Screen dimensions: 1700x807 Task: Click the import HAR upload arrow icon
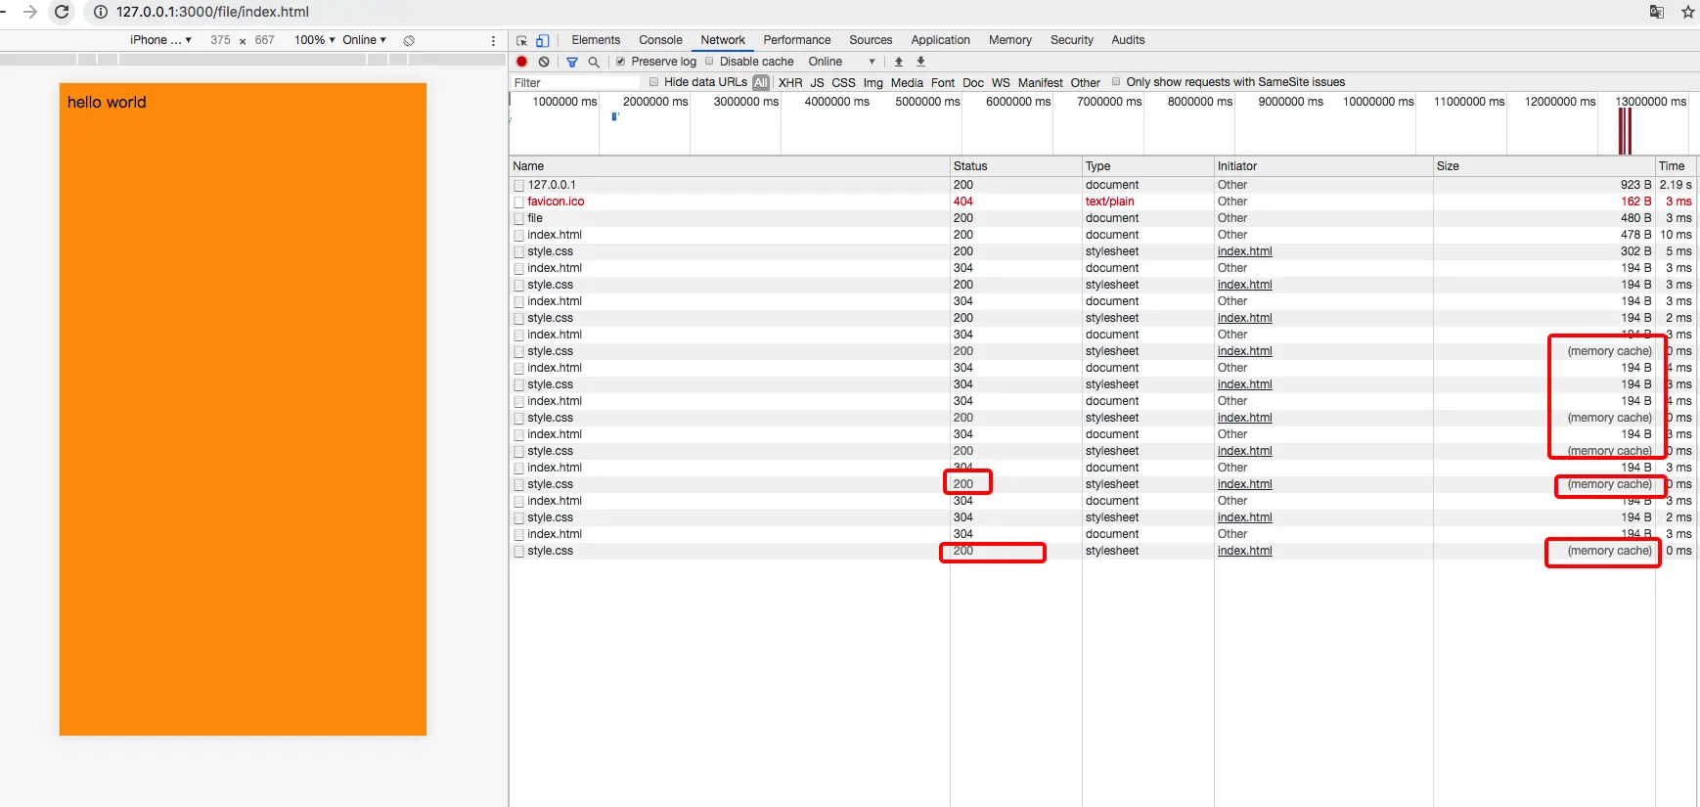point(899,62)
